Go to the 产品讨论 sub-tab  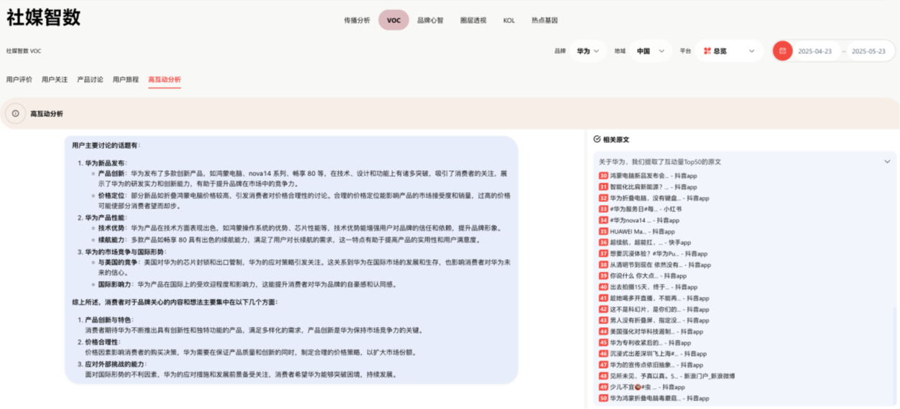point(90,80)
